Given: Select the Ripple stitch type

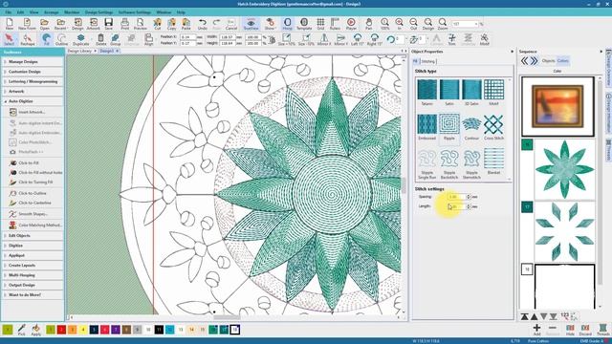Looking at the screenshot, I should 449,127.
